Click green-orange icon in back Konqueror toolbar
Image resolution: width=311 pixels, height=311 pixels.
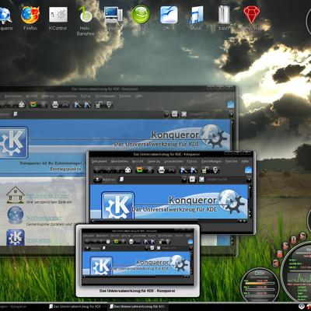click(x=33, y=105)
